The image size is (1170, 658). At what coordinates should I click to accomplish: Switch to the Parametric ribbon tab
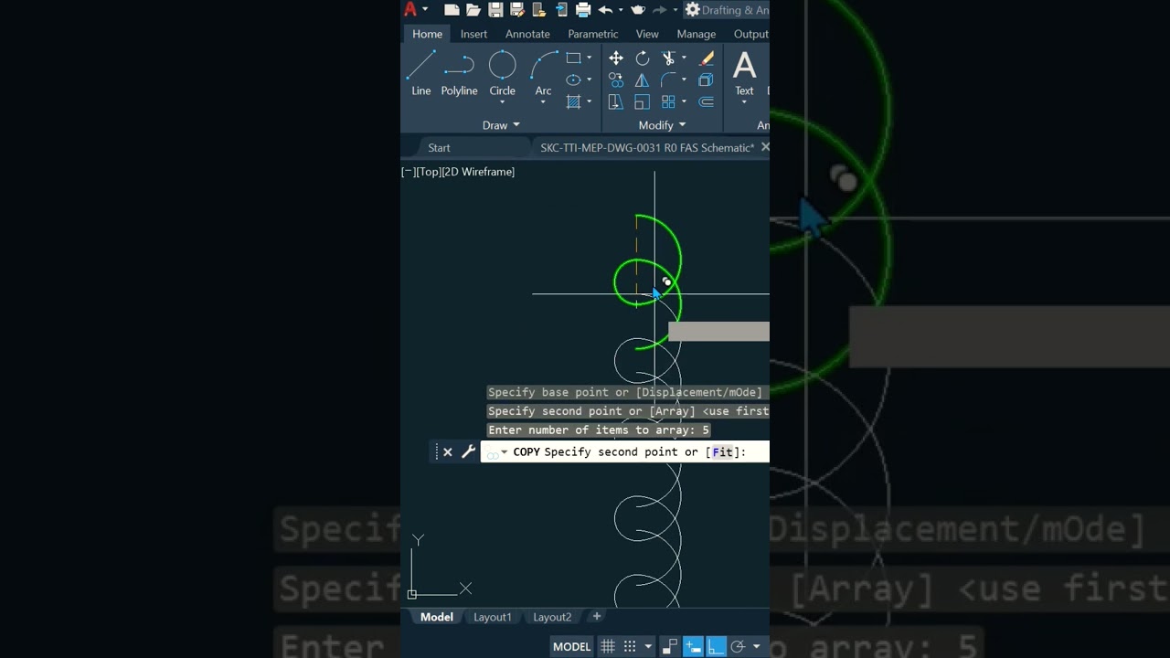(592, 34)
